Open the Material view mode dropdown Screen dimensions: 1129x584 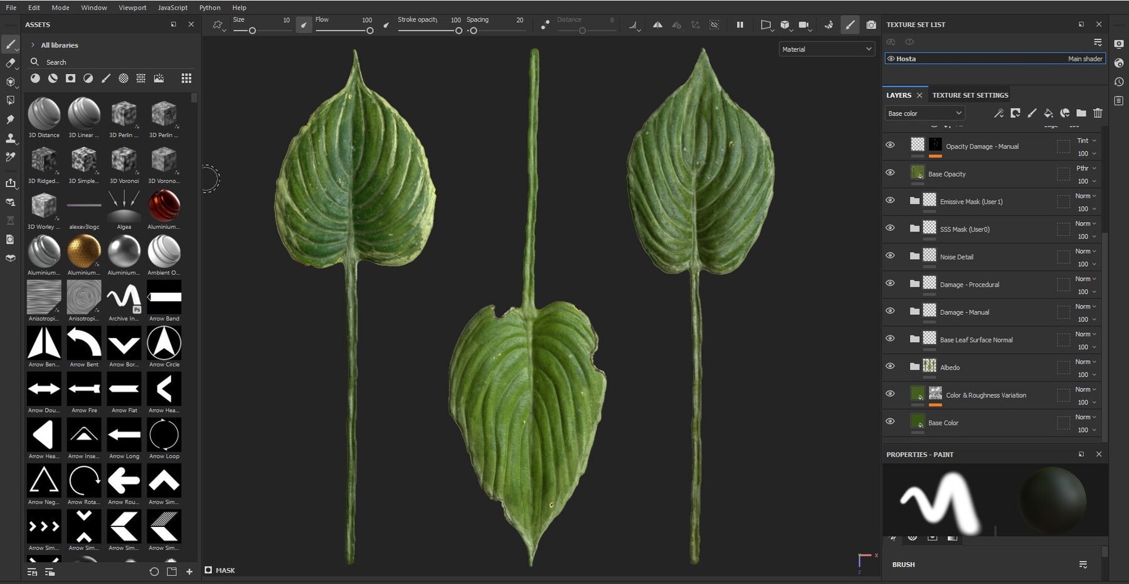(827, 49)
